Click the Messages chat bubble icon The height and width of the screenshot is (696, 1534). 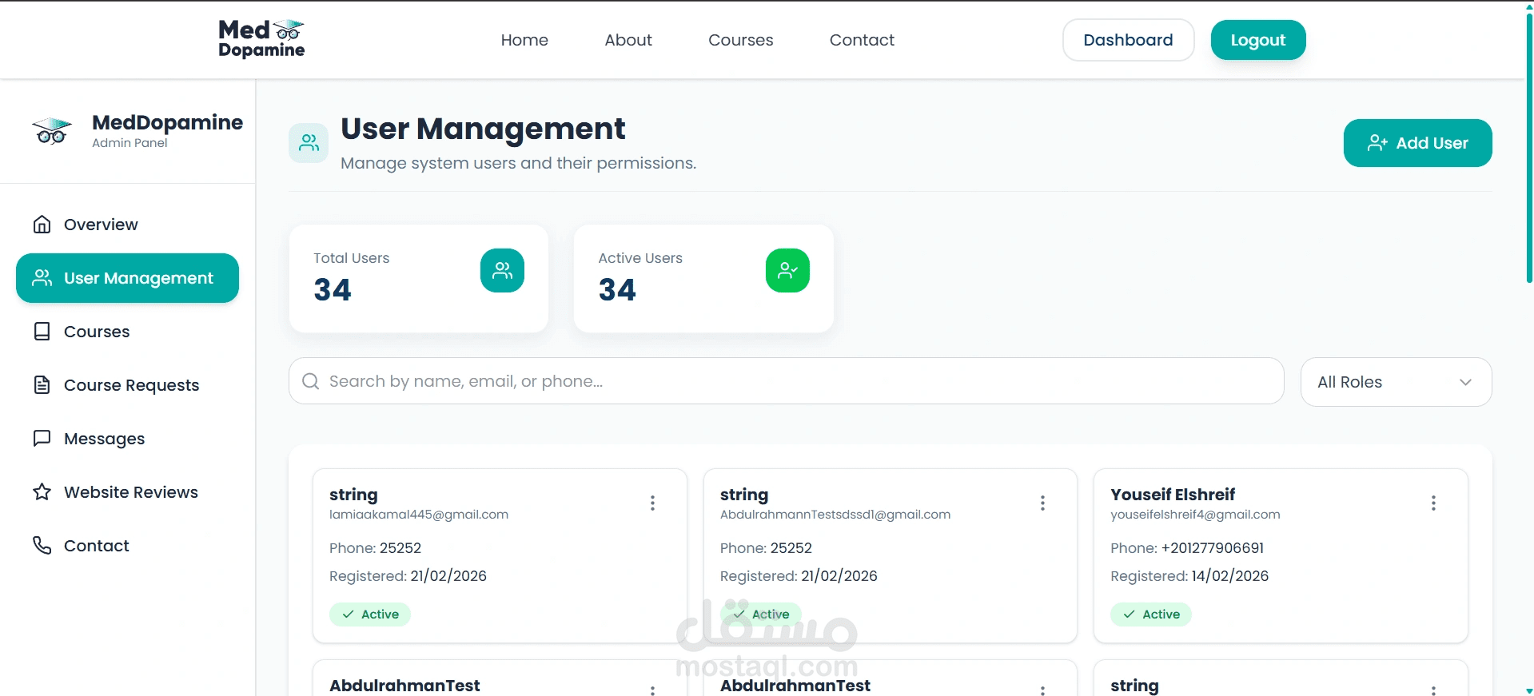(x=42, y=439)
